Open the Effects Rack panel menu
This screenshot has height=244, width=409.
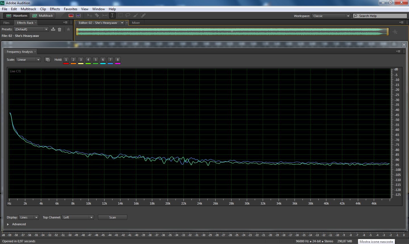[65, 22]
